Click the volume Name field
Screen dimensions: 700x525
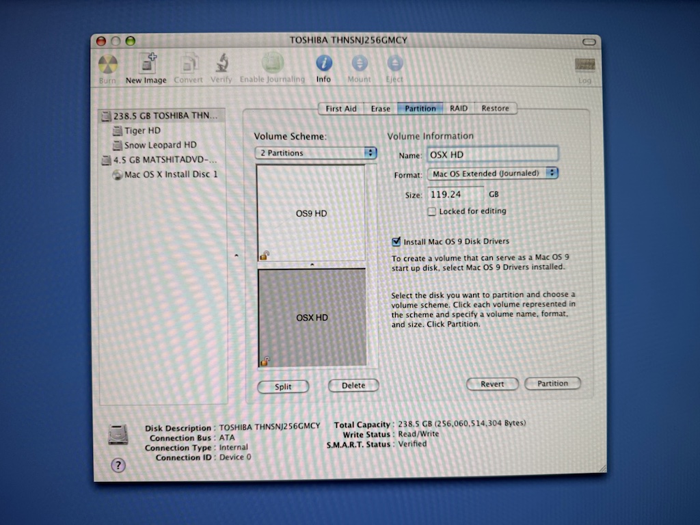(493, 154)
